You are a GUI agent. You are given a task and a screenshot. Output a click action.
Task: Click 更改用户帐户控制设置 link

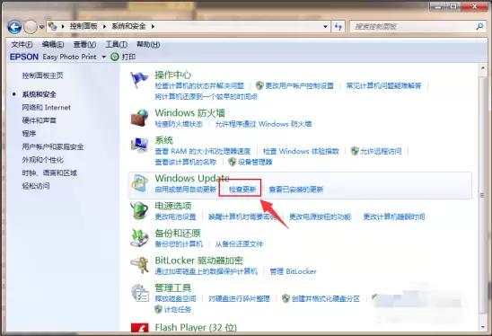tap(299, 85)
